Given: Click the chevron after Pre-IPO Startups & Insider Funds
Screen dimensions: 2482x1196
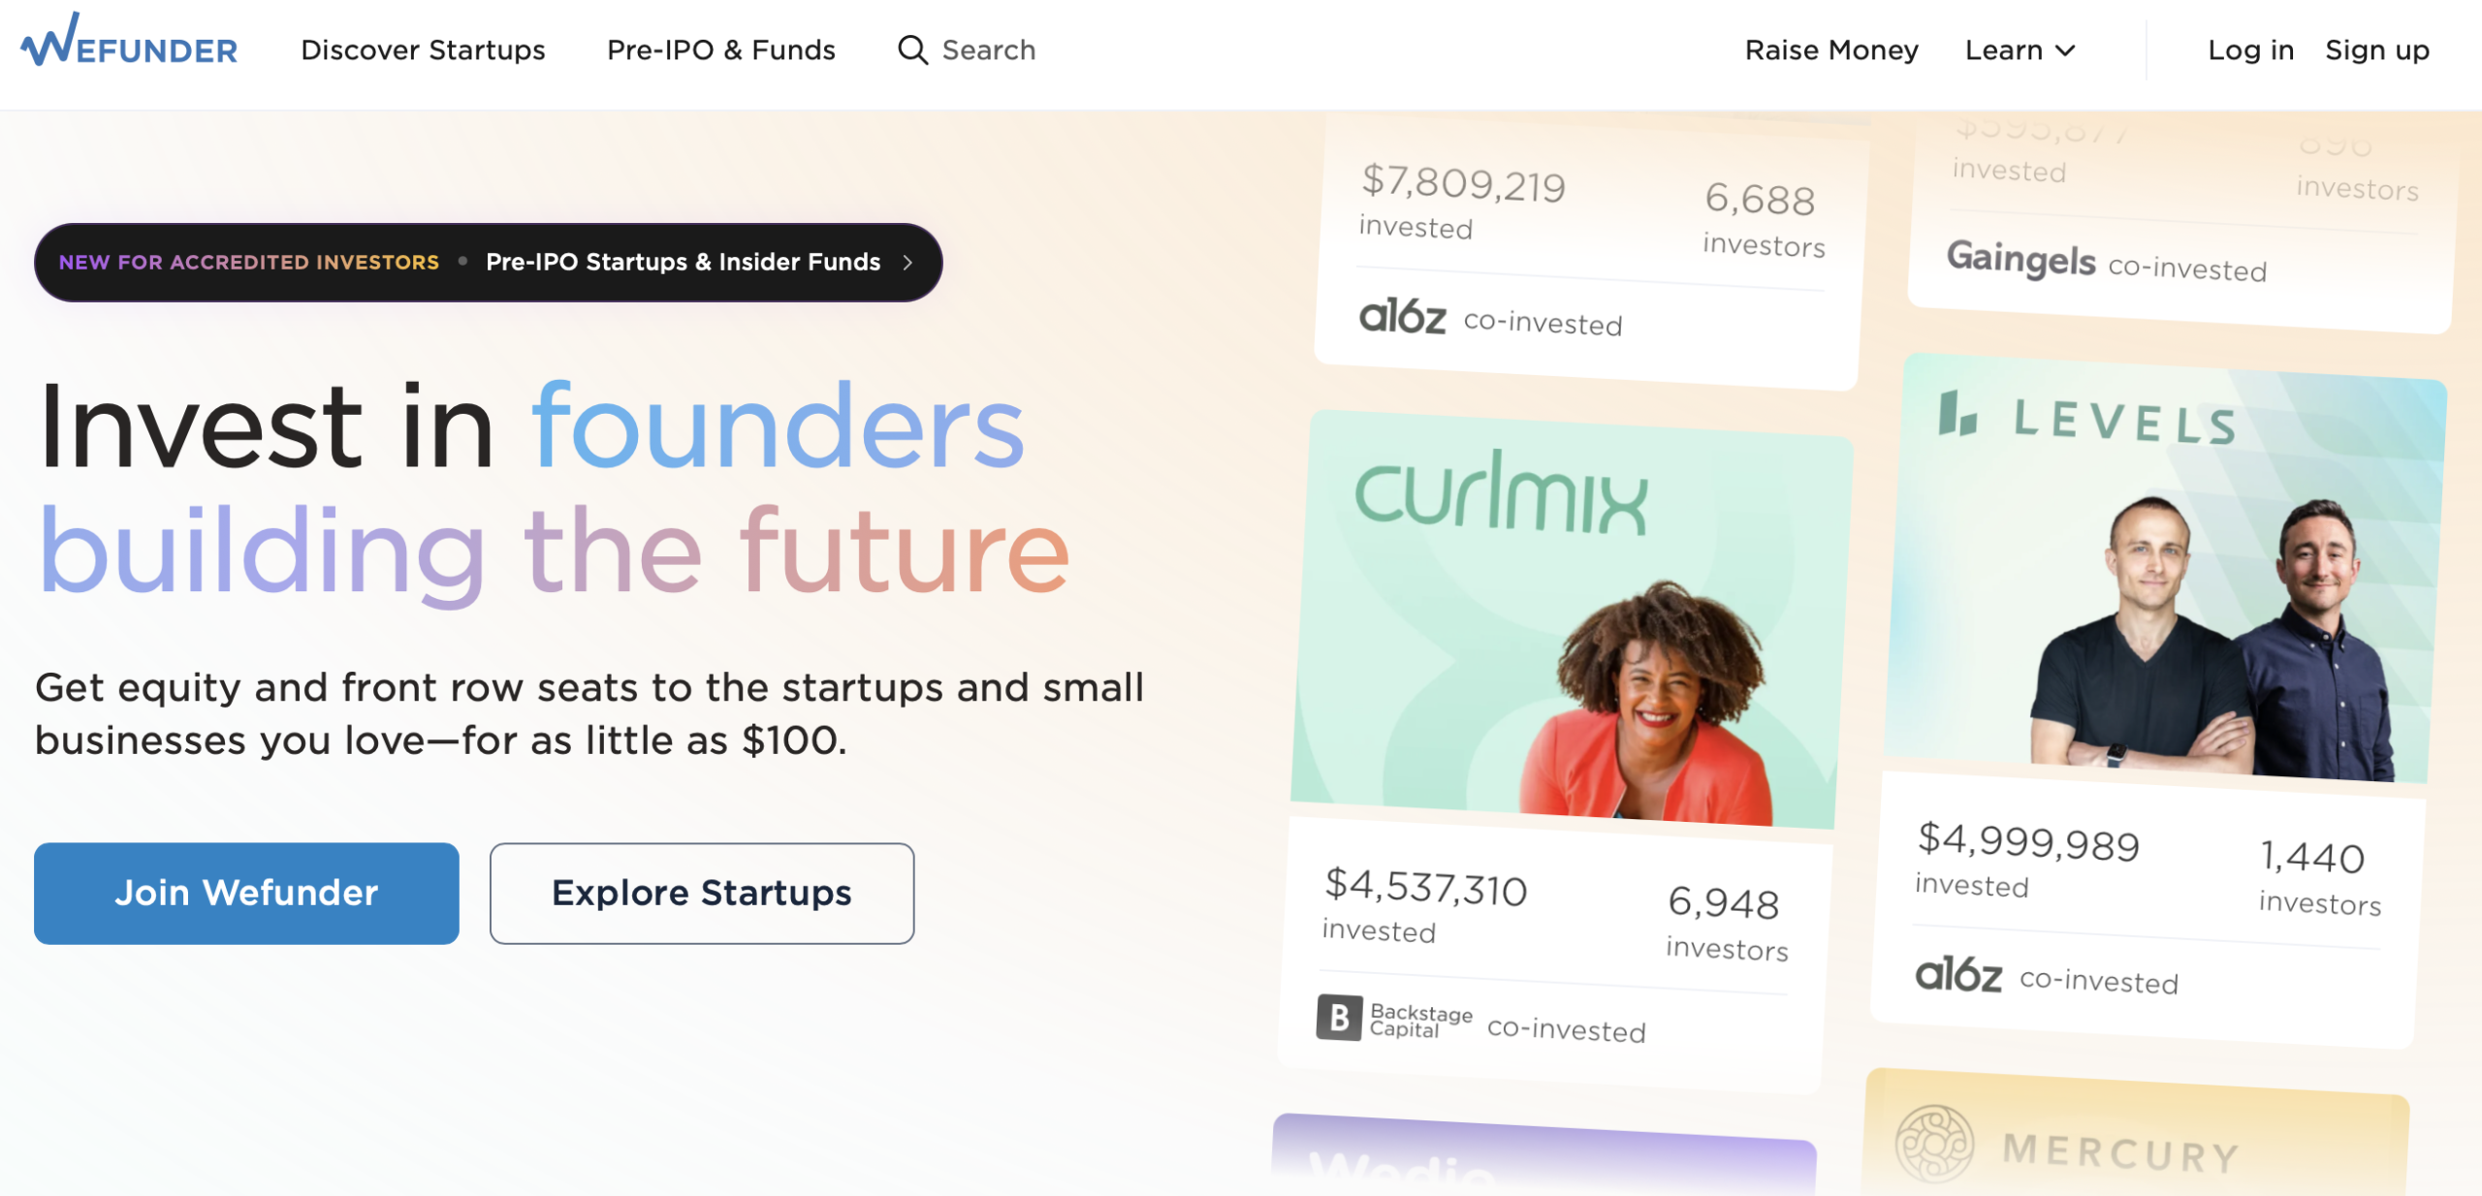Looking at the screenshot, I should pyautogui.click(x=907, y=262).
